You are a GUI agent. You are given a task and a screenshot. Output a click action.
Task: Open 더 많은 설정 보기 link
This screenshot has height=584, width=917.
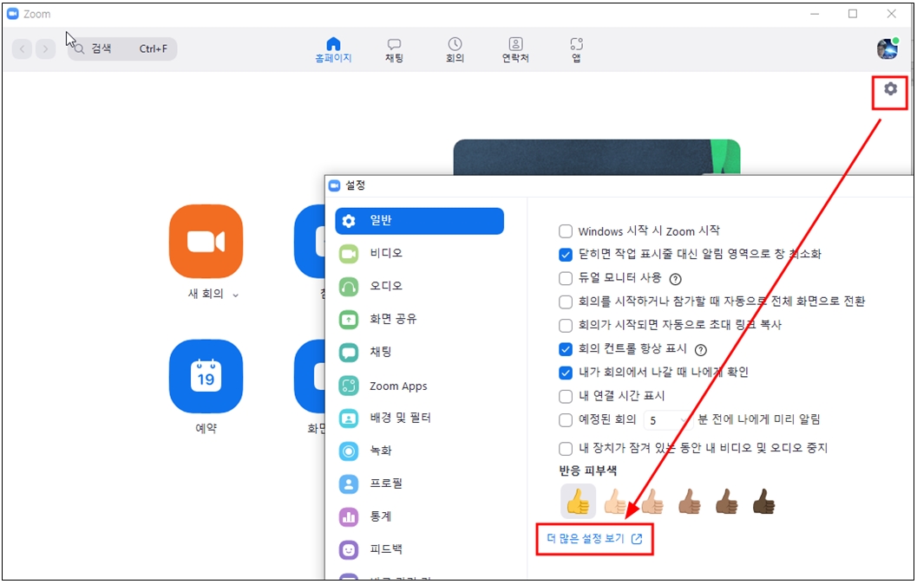pyautogui.click(x=594, y=538)
